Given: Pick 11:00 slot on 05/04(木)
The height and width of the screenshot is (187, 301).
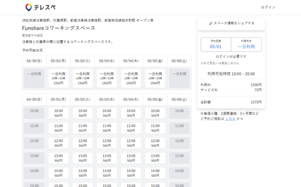Looking at the screenshot, I should [131, 128].
